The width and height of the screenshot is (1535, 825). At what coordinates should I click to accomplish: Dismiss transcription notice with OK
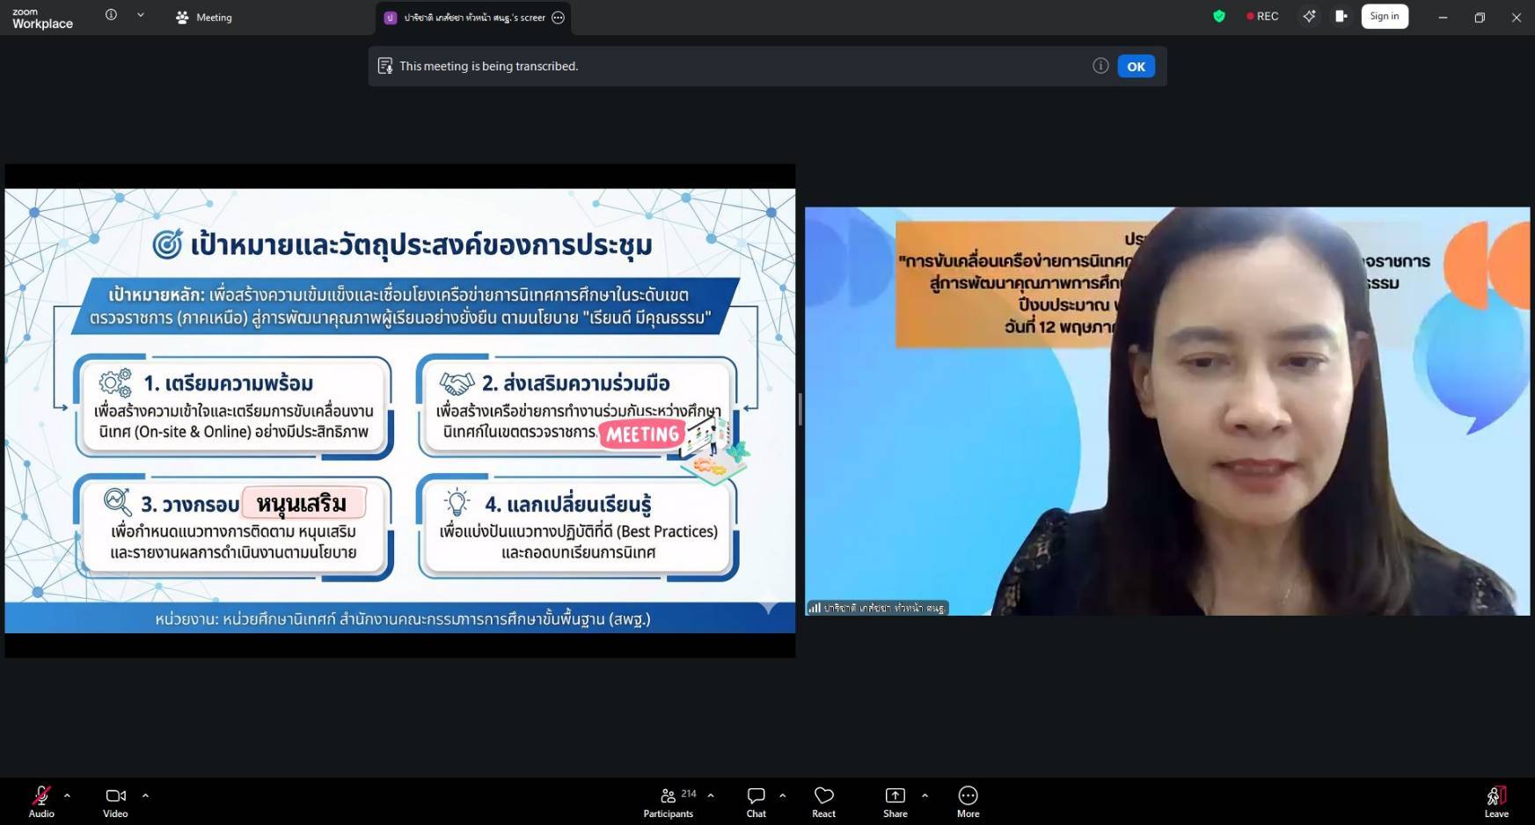[x=1136, y=66]
